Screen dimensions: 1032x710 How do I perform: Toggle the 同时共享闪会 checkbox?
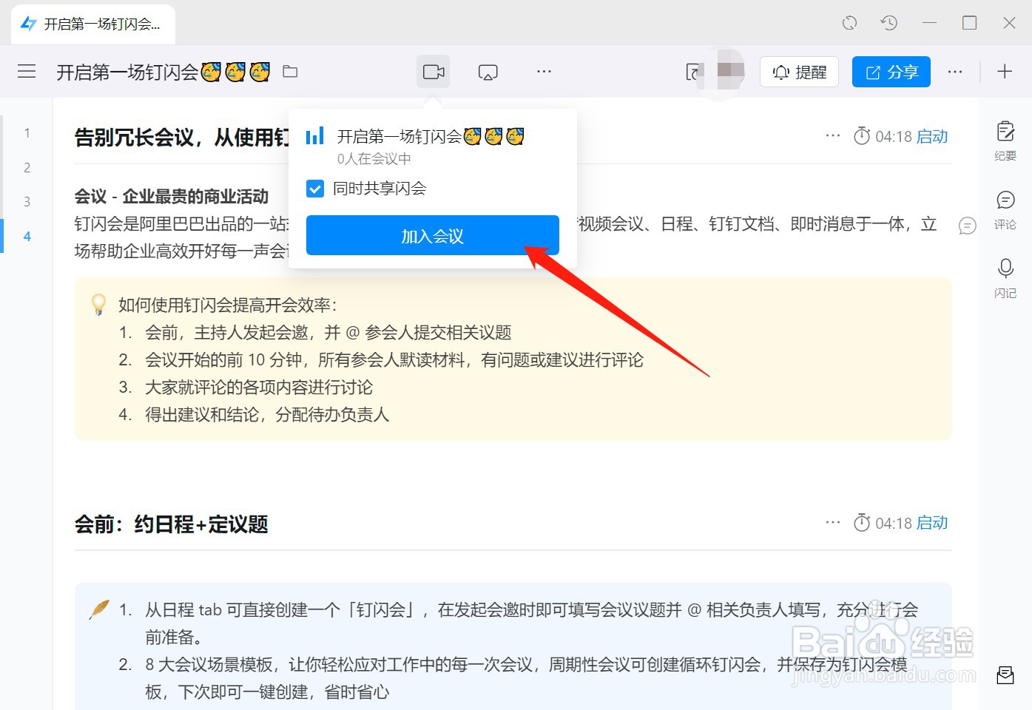click(x=315, y=189)
